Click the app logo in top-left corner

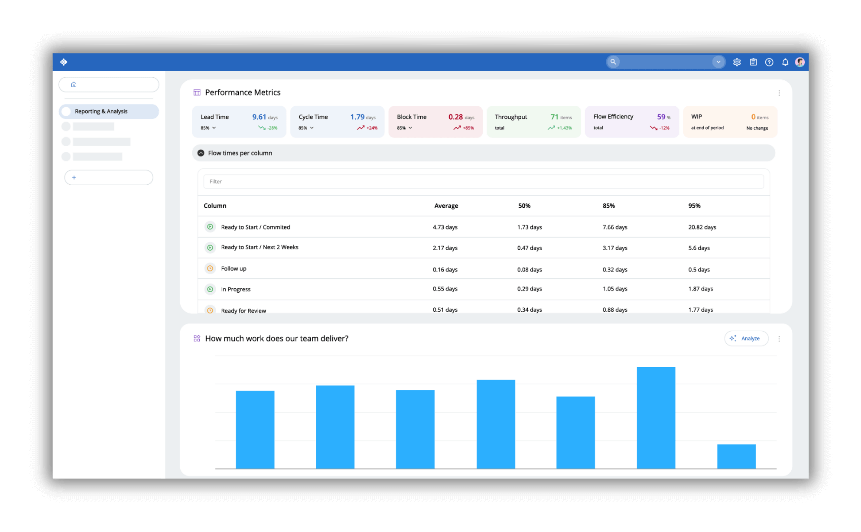click(x=64, y=62)
